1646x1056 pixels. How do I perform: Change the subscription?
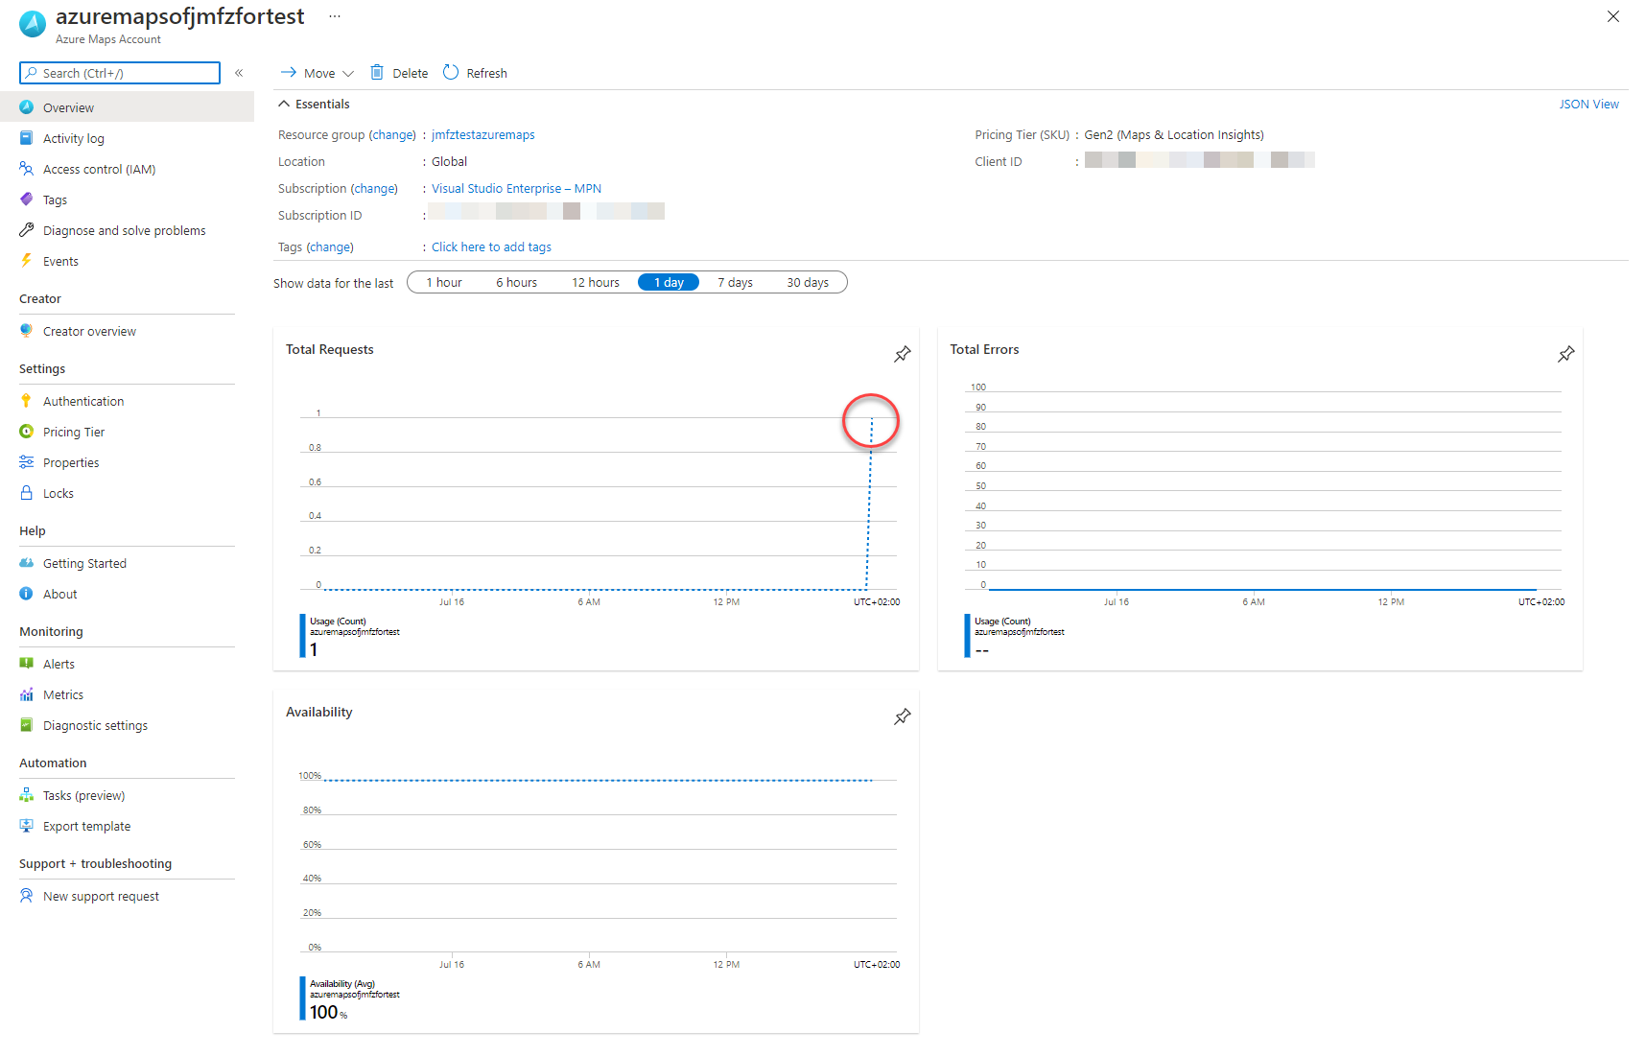click(374, 189)
